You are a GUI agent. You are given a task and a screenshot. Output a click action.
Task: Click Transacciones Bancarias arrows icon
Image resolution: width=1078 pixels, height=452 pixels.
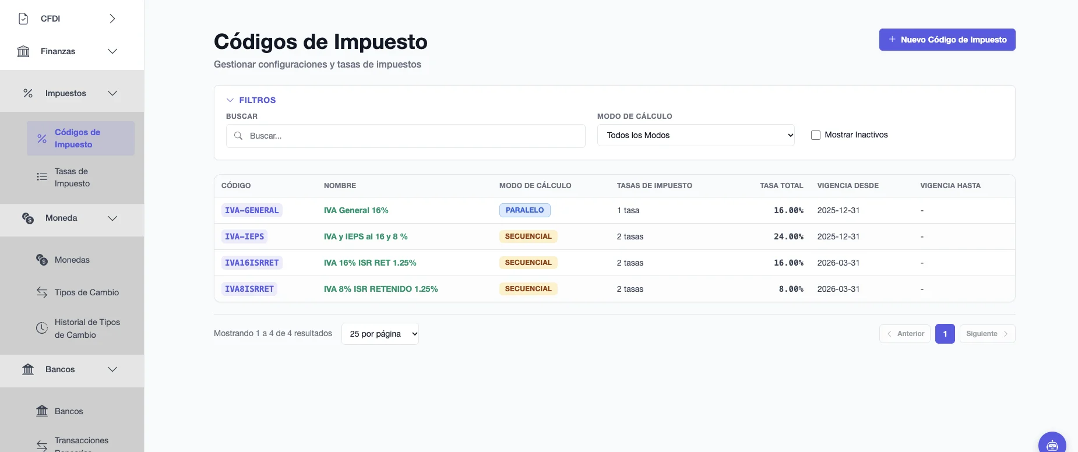42,445
